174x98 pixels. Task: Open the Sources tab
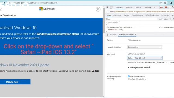[x=138, y=7]
